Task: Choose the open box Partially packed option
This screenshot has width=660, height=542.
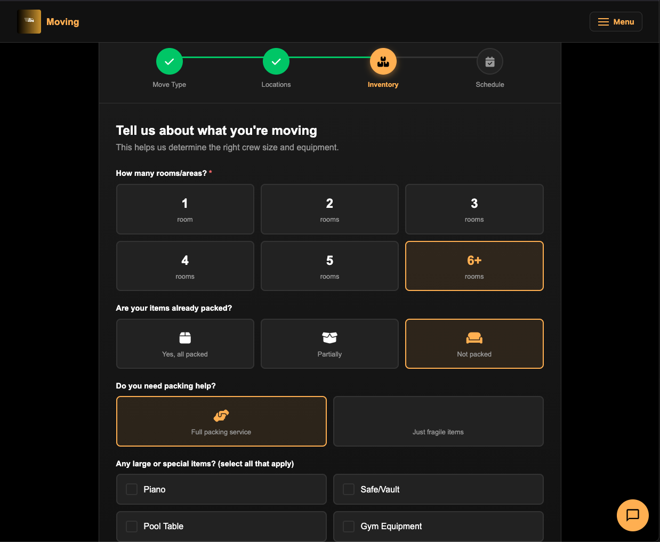Action: pos(329,338)
